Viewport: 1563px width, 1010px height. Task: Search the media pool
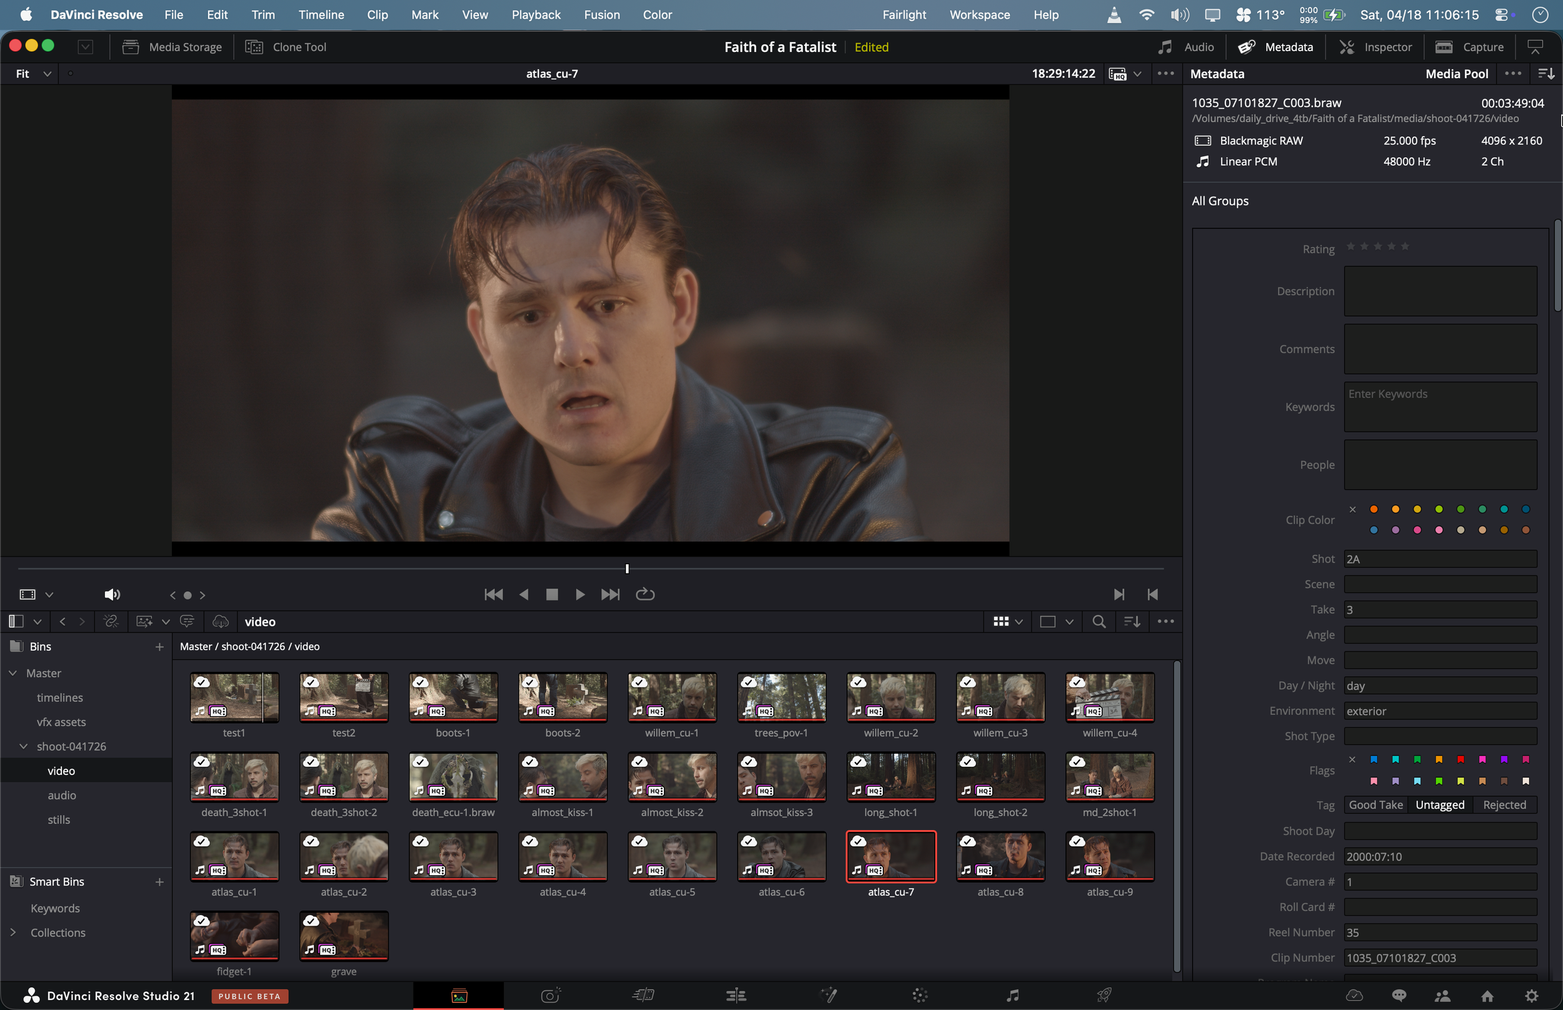[1098, 622]
